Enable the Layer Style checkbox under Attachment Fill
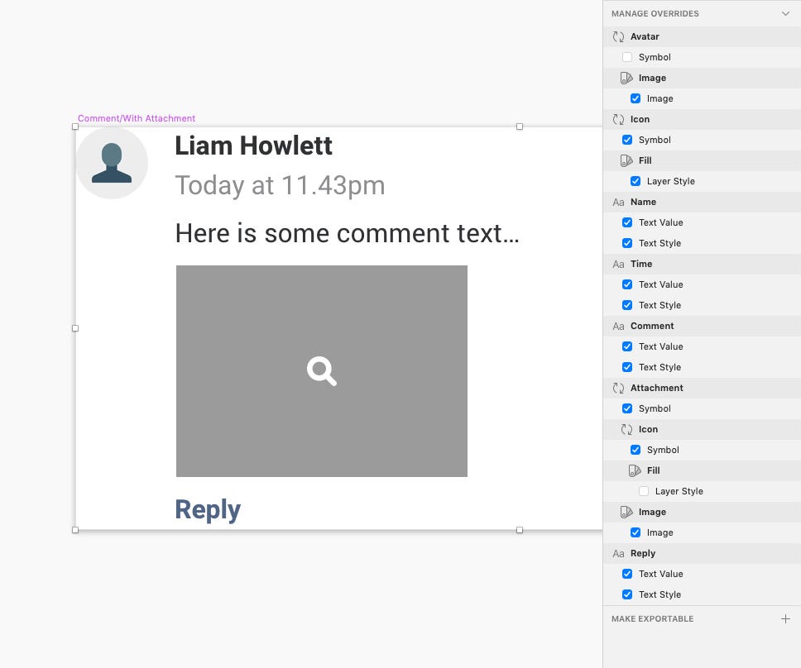 (x=644, y=491)
